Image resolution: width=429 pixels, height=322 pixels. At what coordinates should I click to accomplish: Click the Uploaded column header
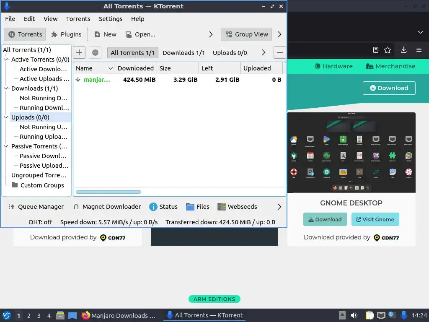(261, 68)
